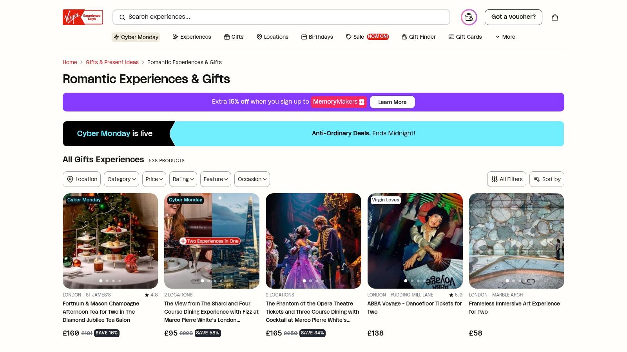The image size is (627, 352).
Task: Open the shopping basket icon
Action: point(555,17)
